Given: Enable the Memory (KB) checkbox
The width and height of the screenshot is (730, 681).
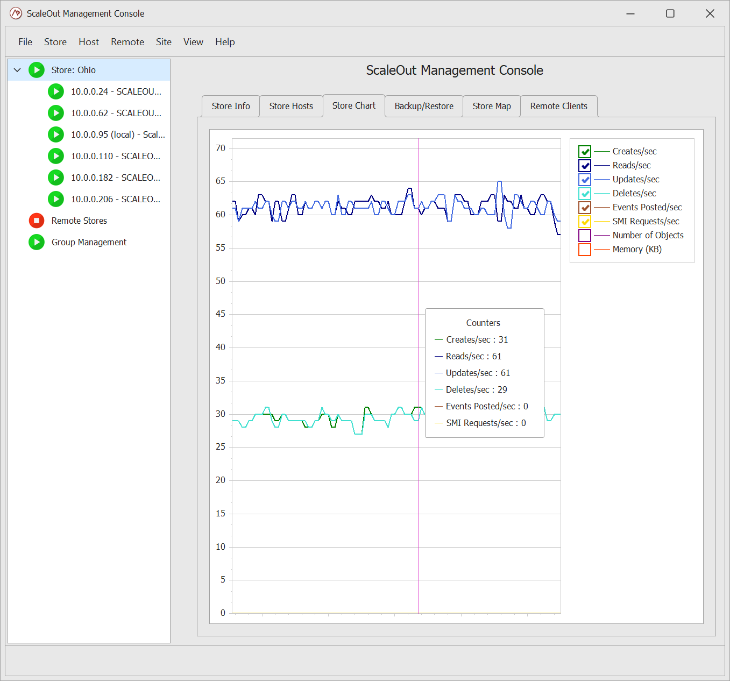Looking at the screenshot, I should (x=585, y=250).
